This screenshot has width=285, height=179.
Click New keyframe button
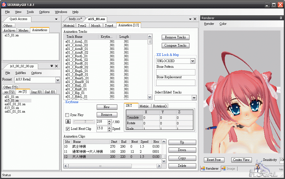click(x=107, y=107)
